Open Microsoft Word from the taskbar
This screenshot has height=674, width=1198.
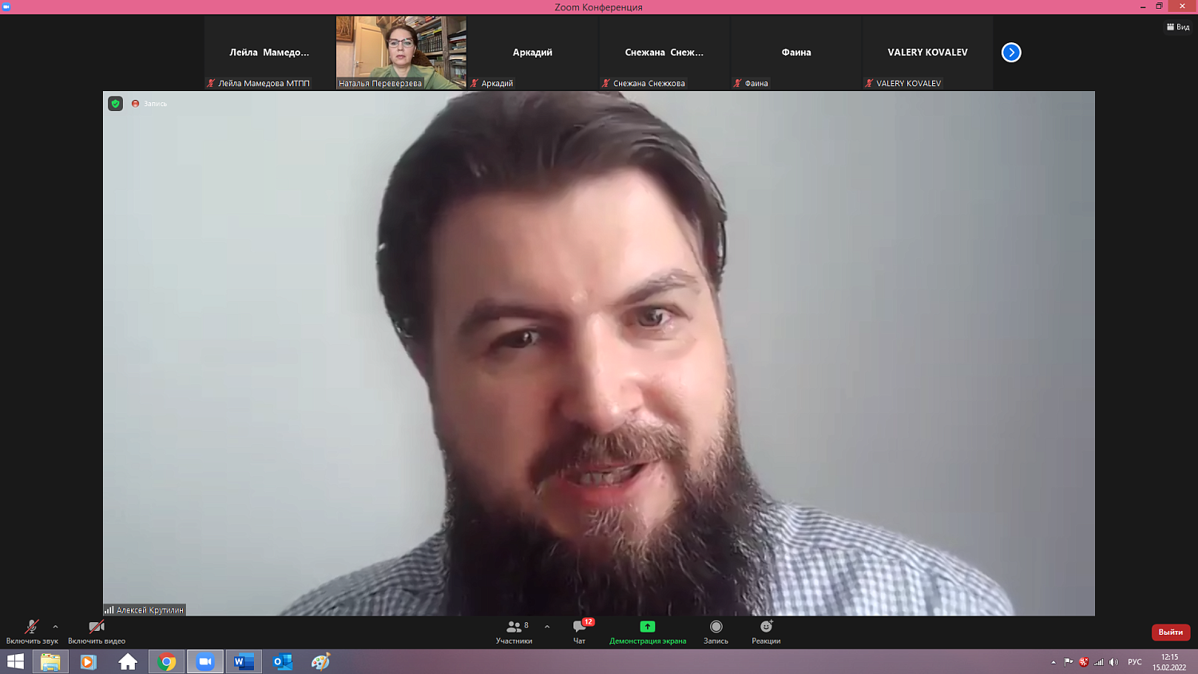[x=244, y=662]
